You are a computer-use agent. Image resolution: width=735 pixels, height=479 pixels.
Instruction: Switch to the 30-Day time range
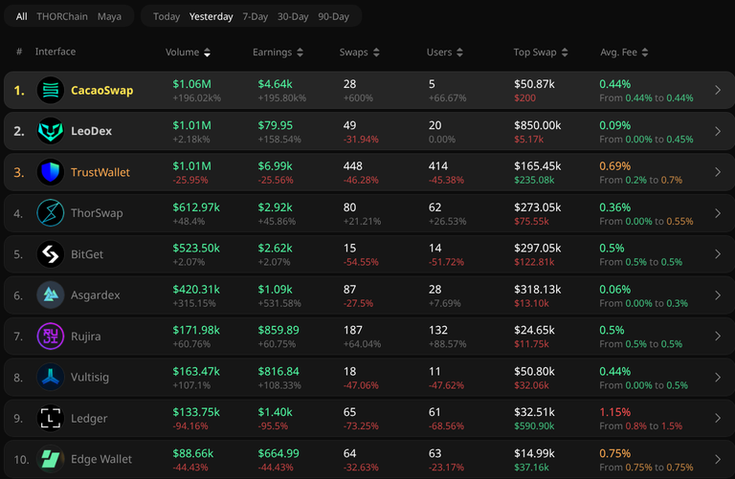coord(293,16)
